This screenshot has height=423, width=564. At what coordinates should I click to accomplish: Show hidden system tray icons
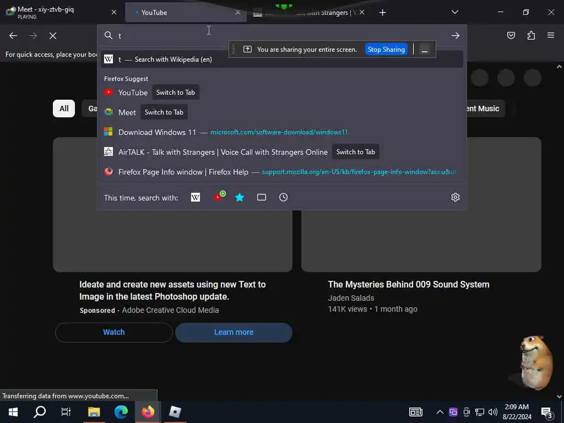click(x=440, y=412)
